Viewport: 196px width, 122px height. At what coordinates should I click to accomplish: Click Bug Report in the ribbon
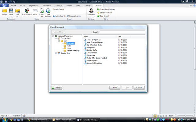pyautogui.click(x=103, y=16)
